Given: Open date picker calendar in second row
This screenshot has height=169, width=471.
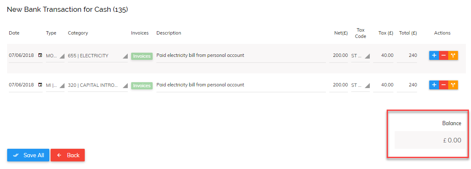Looking at the screenshot, I should tap(40, 85).
